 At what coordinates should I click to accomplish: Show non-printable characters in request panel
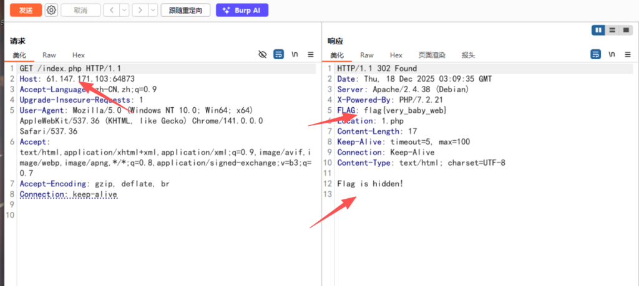pos(295,55)
